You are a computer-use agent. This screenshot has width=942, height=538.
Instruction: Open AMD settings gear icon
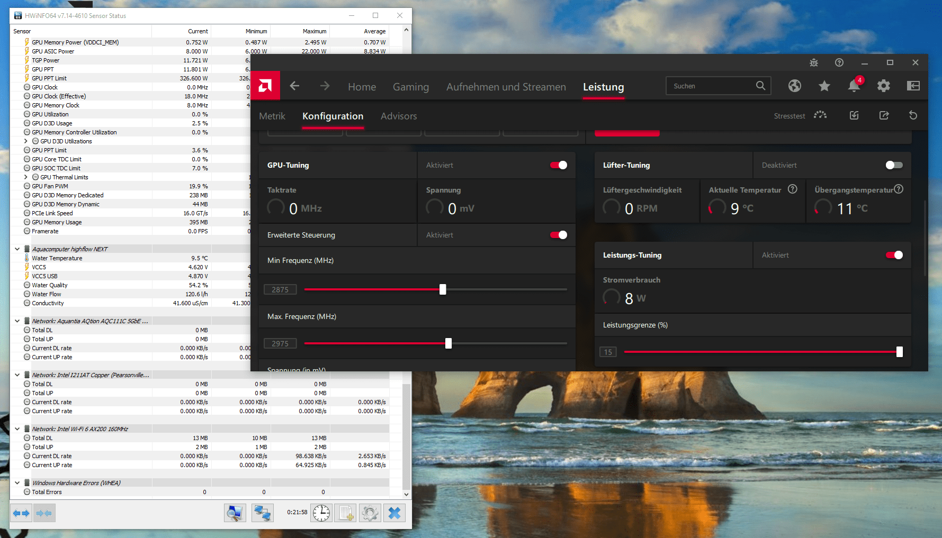point(884,86)
